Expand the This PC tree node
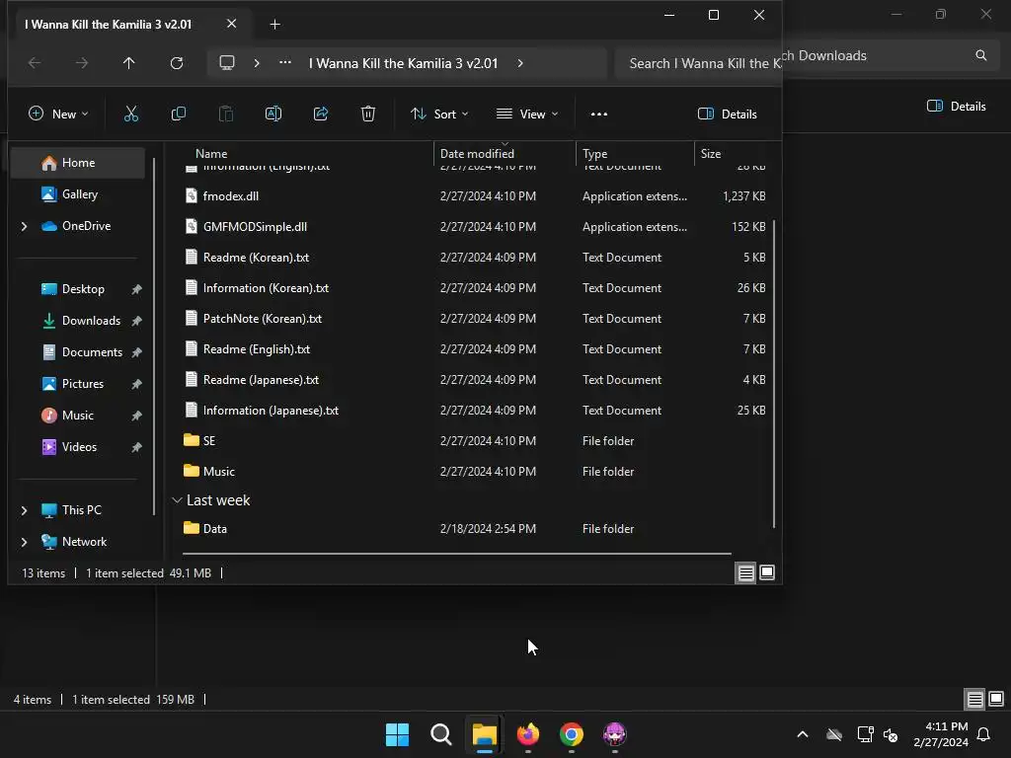This screenshot has width=1011, height=758. [24, 510]
